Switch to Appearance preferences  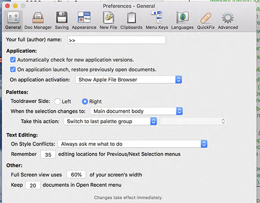tap(84, 20)
